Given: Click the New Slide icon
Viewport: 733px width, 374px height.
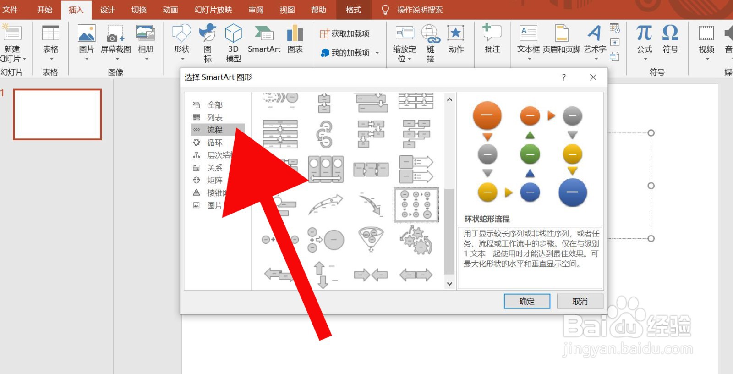Looking at the screenshot, I should 12,33.
